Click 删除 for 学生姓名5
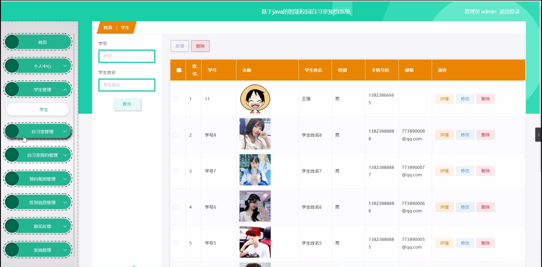The image size is (542, 267). (486, 243)
